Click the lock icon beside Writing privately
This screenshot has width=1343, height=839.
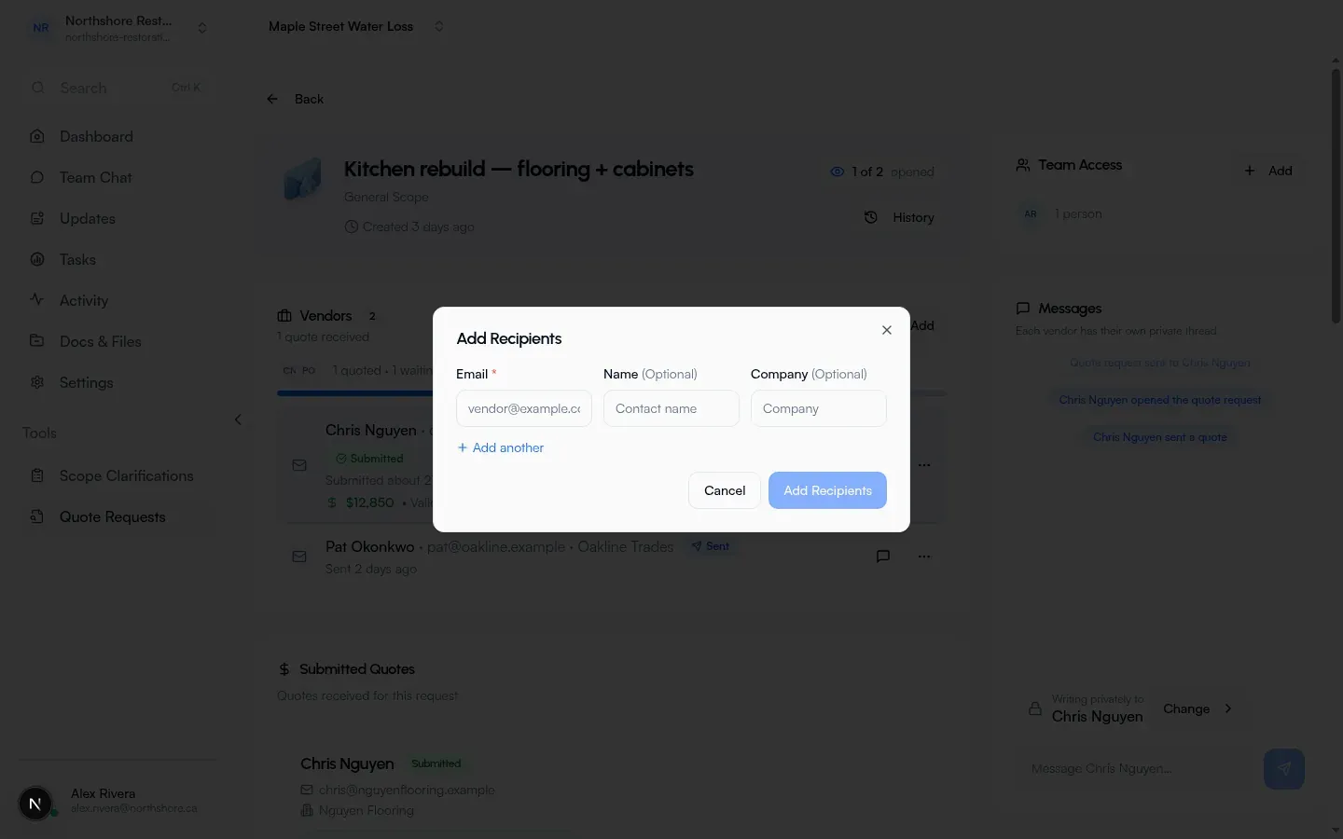1034,708
